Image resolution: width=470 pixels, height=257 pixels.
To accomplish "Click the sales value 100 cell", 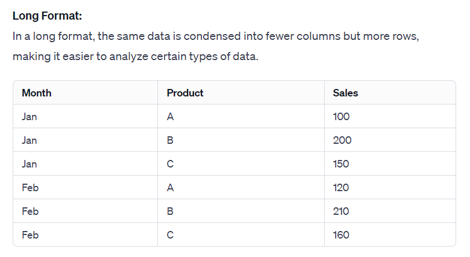I will (x=342, y=117).
